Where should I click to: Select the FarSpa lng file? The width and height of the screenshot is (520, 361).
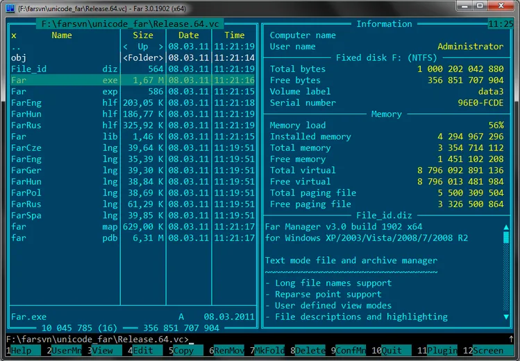click(133, 215)
